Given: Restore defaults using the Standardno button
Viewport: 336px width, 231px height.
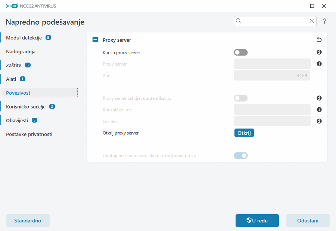Looking at the screenshot, I should tap(28, 220).
